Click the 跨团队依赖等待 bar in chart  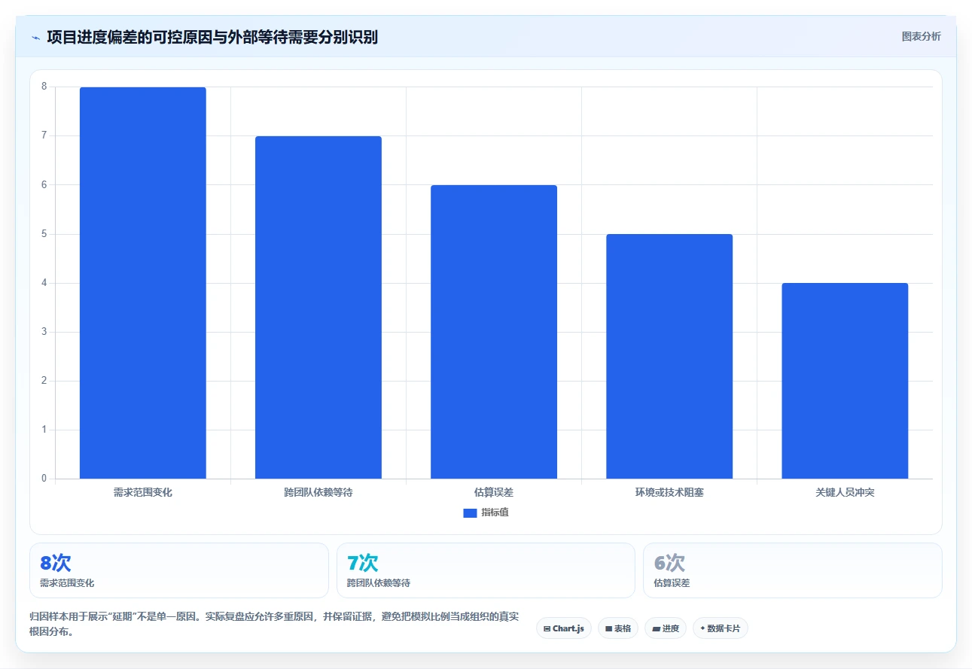pos(318,307)
